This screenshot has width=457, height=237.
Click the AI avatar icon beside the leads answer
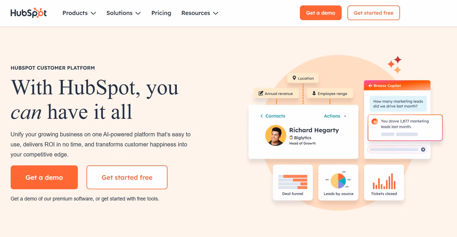(x=374, y=121)
